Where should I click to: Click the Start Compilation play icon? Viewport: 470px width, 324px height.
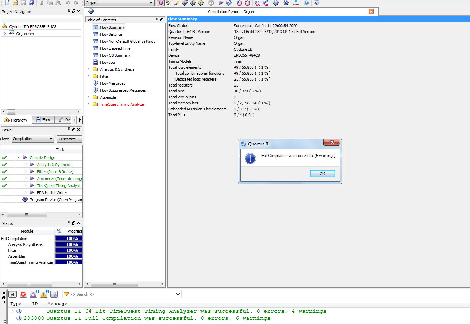tap(221, 3)
